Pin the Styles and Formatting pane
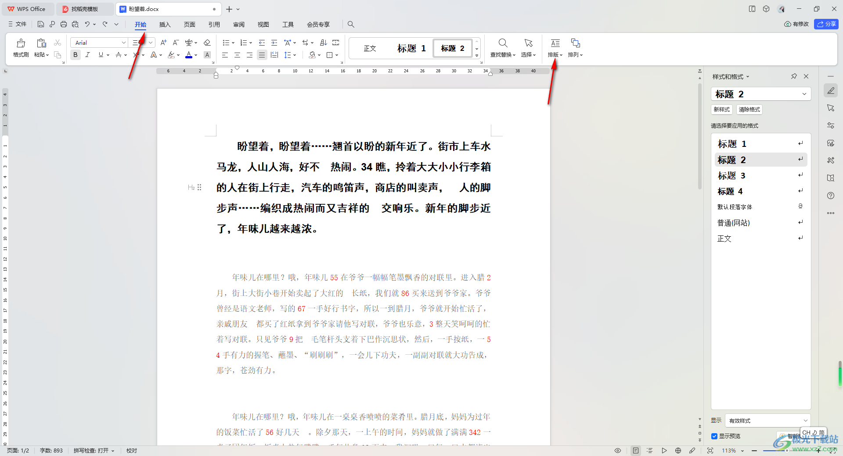 pyautogui.click(x=794, y=76)
